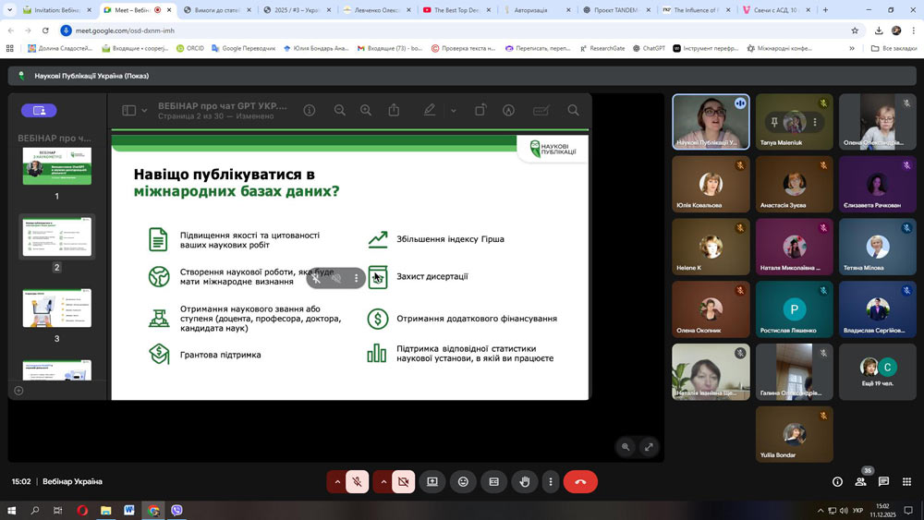Click the red Leave call button
924x520 pixels.
[580, 481]
